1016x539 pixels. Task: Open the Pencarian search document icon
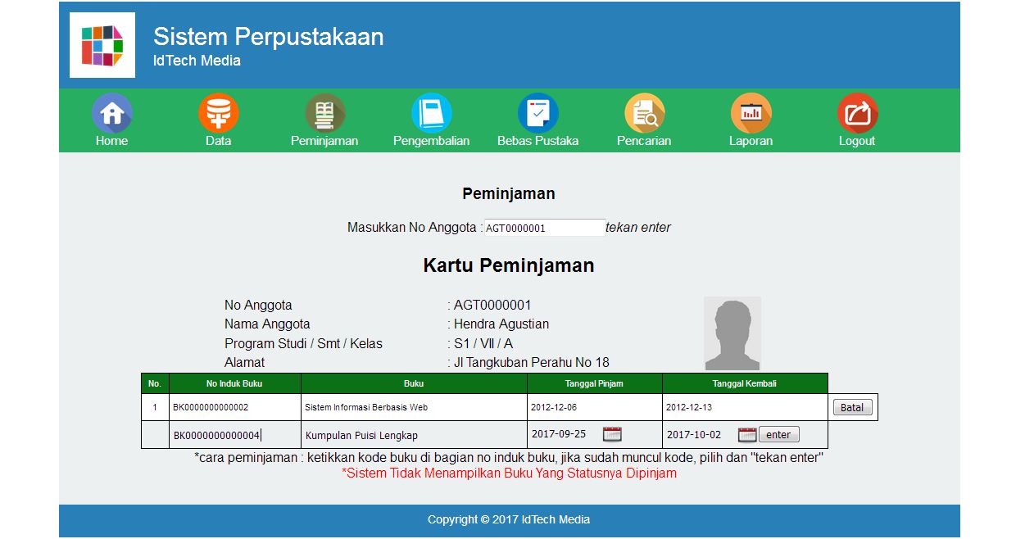[644, 113]
